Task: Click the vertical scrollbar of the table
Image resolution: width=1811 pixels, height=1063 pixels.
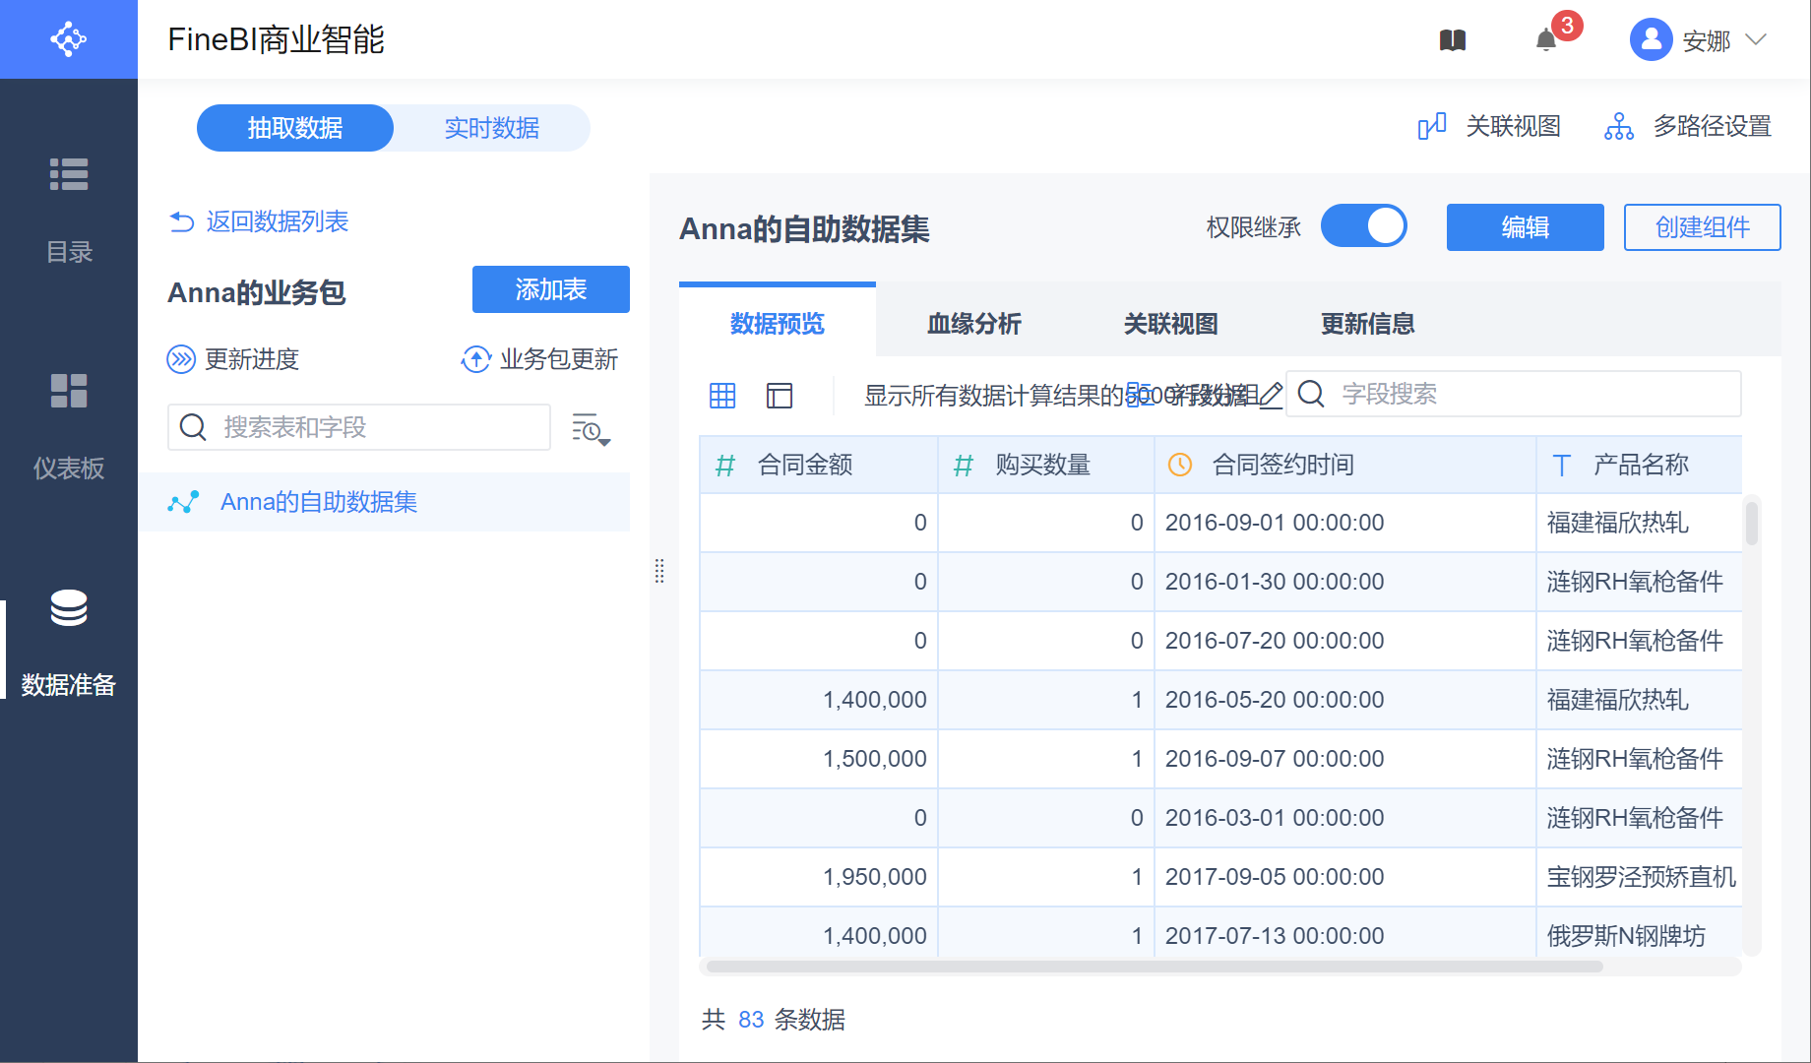Action: coord(1752,523)
